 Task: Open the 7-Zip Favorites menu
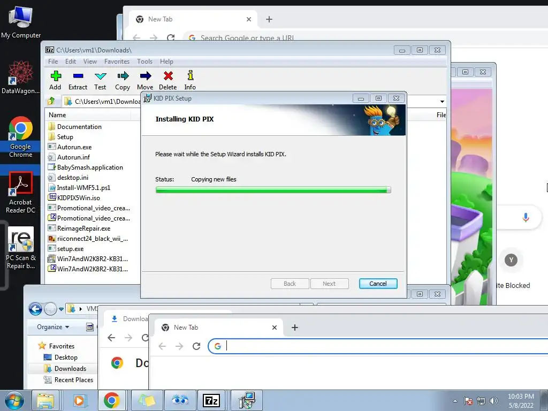point(117,62)
